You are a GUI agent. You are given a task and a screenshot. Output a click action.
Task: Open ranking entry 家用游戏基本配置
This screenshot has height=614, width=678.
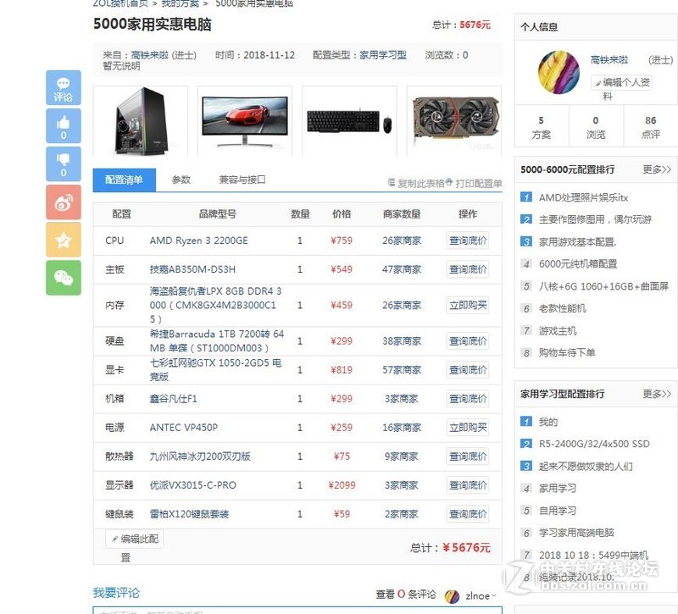[x=578, y=242]
